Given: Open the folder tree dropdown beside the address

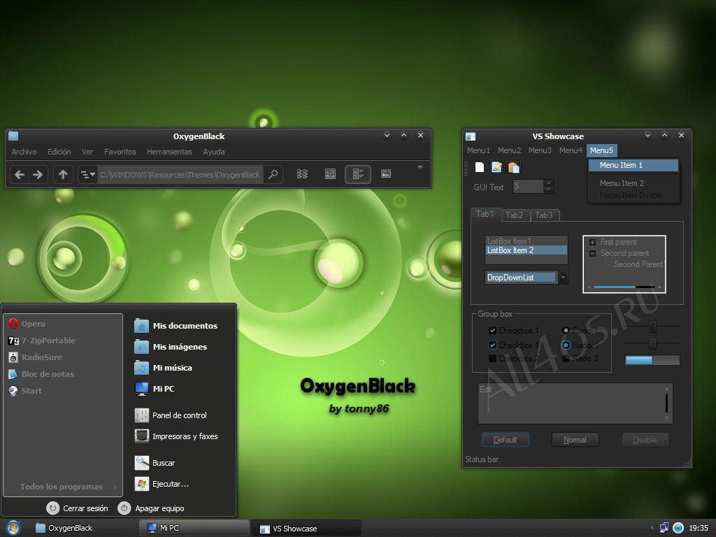Looking at the screenshot, I should [87, 174].
